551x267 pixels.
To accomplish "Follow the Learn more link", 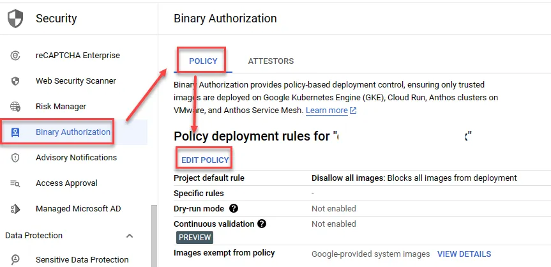I will (326, 111).
